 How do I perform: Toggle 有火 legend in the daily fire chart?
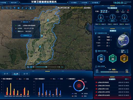[x=53, y=79]
